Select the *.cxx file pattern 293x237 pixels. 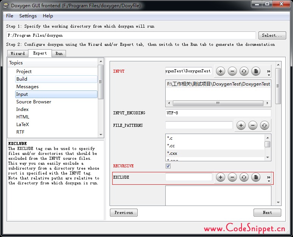point(215,153)
